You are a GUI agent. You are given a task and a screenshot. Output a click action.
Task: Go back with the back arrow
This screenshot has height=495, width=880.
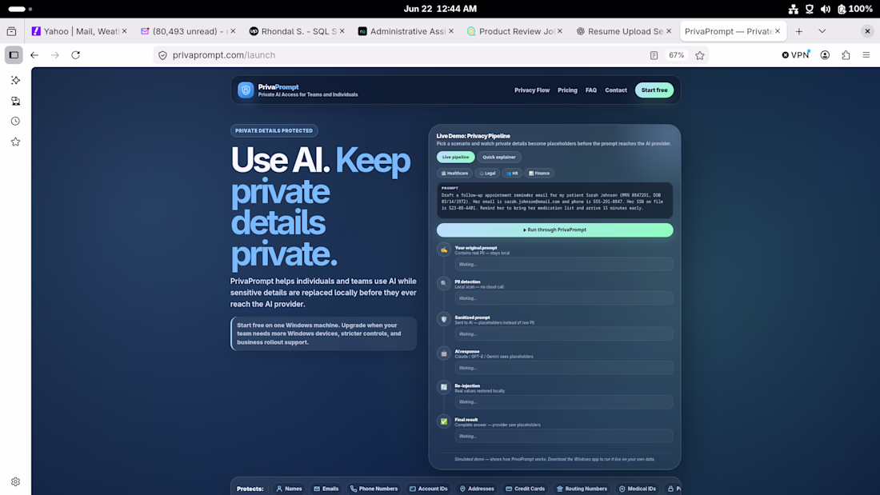click(34, 55)
